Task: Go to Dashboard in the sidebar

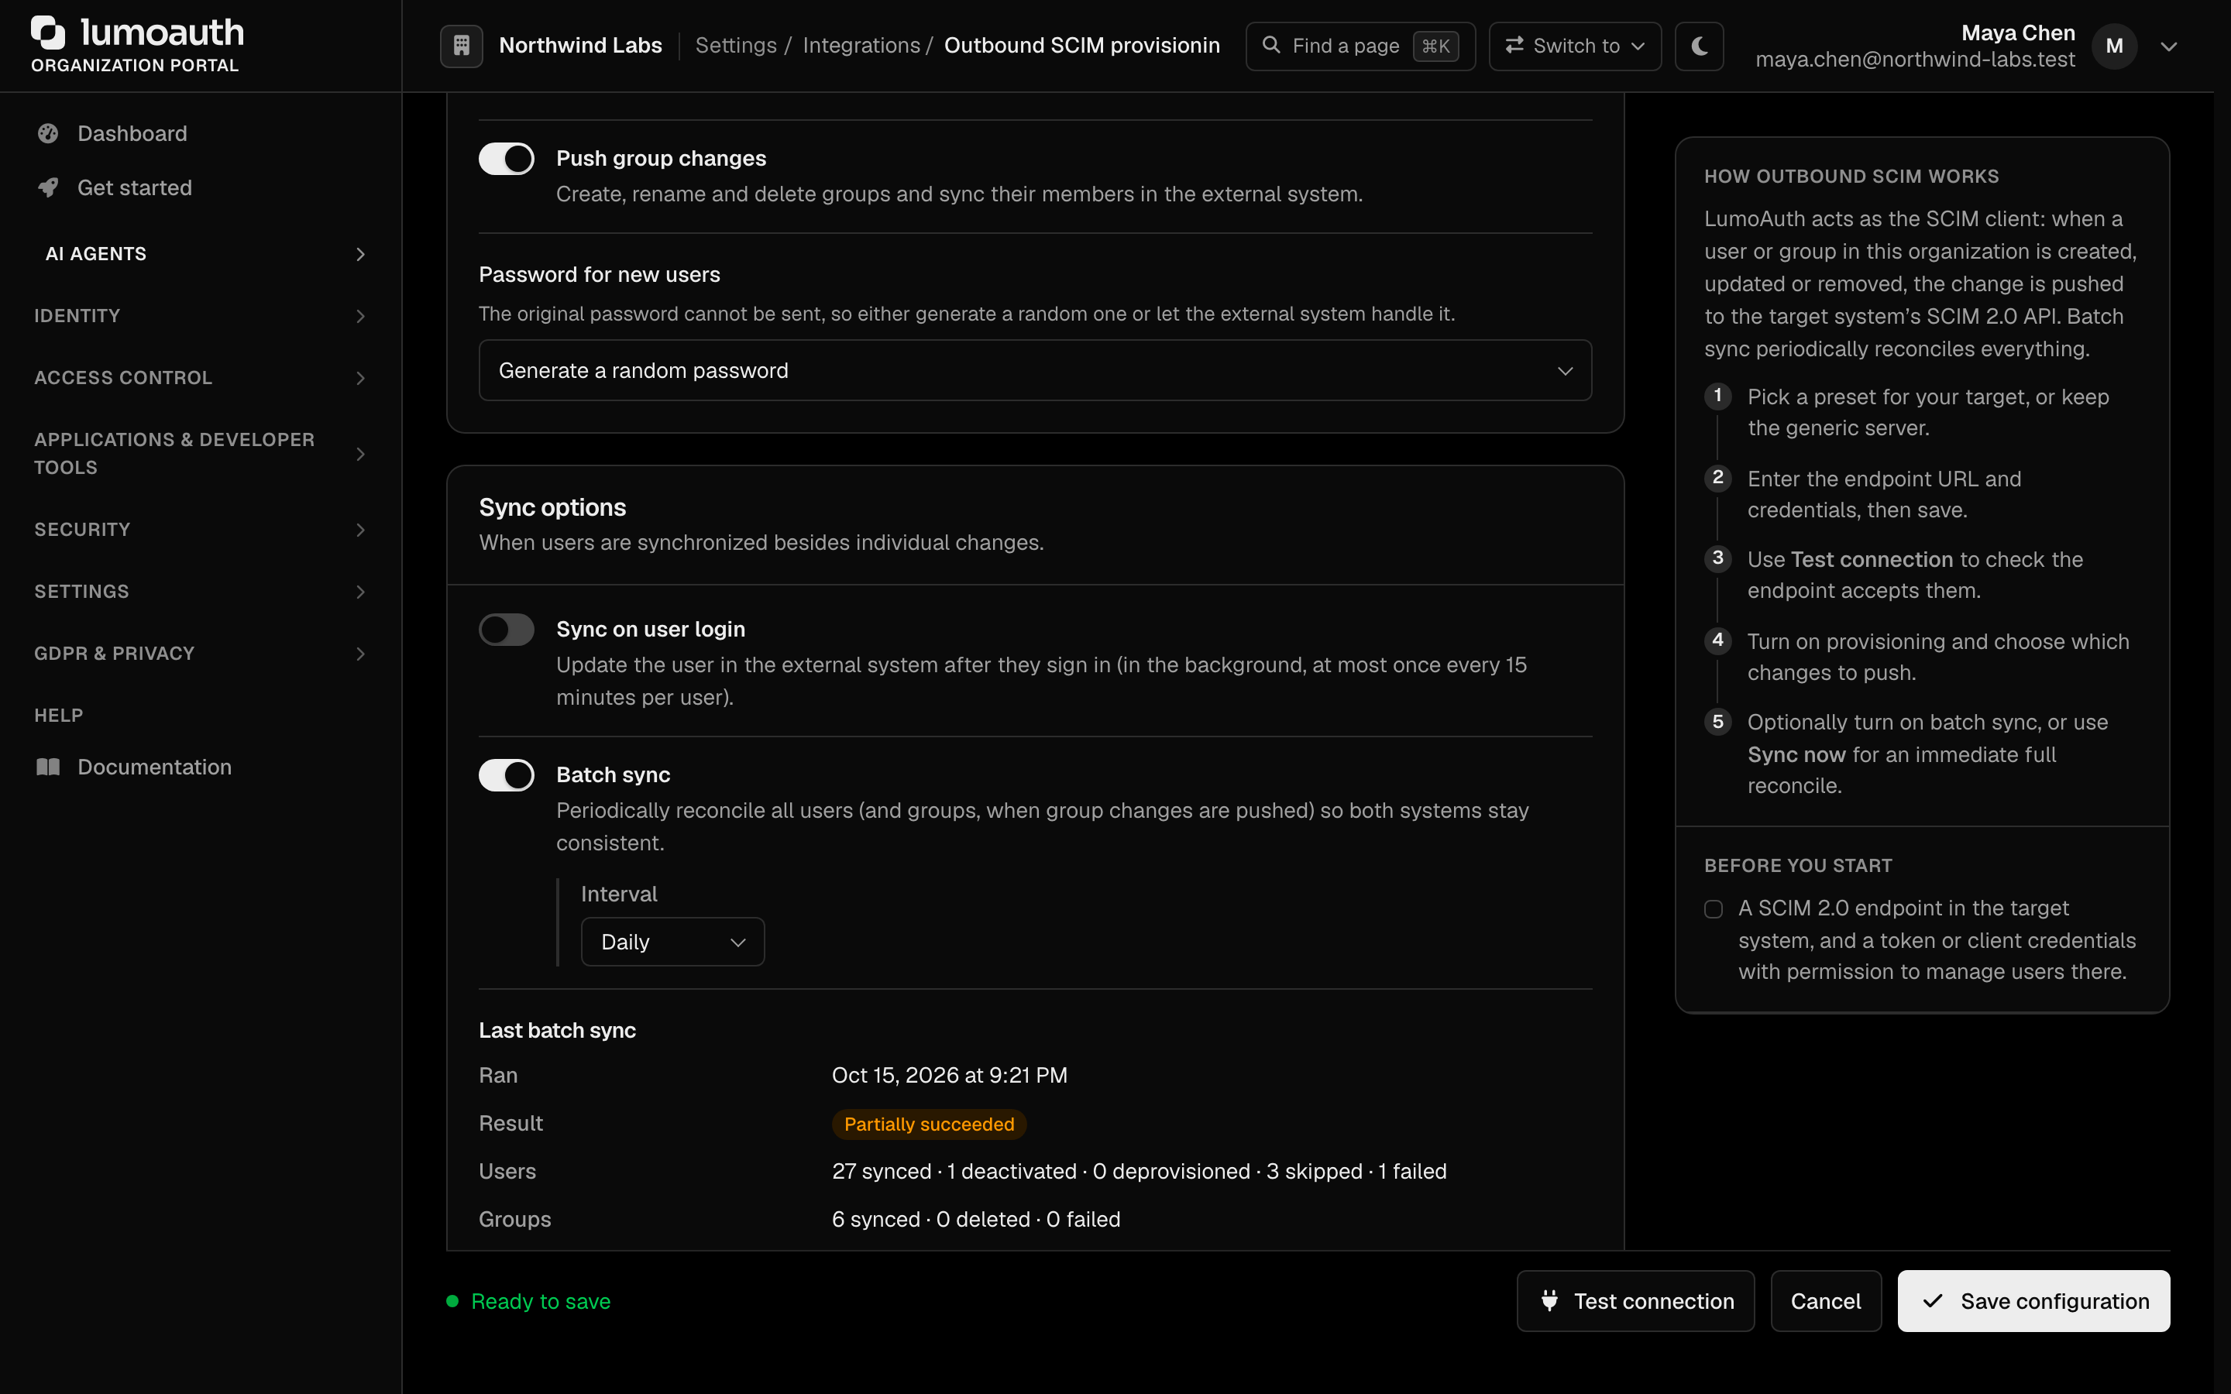Action: [x=201, y=134]
